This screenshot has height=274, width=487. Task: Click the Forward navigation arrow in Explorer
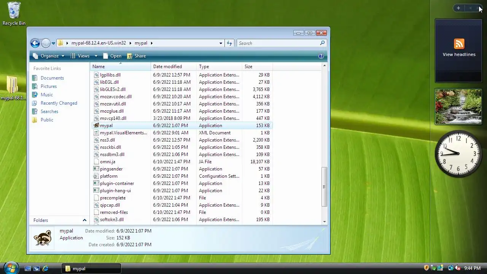(x=46, y=43)
